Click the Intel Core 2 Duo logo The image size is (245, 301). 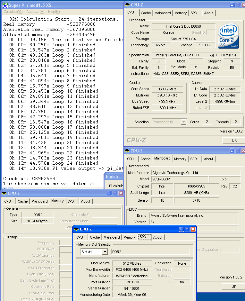[x=229, y=36]
